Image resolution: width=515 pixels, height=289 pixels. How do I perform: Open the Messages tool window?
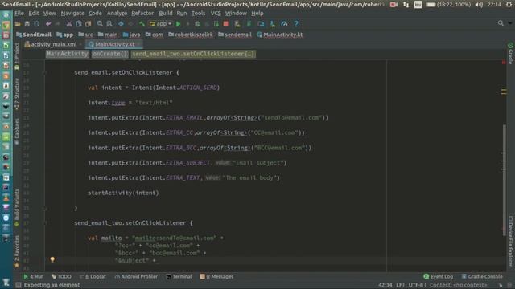tap(216, 276)
